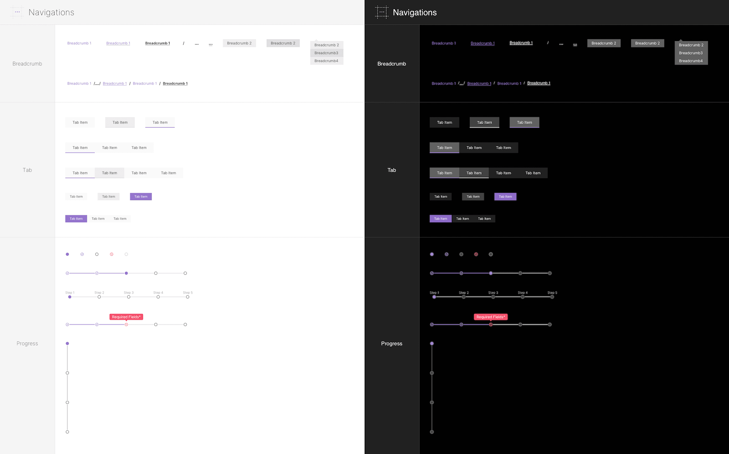Screen dimensions: 729x454
Task: Click the red failed step icon on dark stepper
Action: [476, 254]
